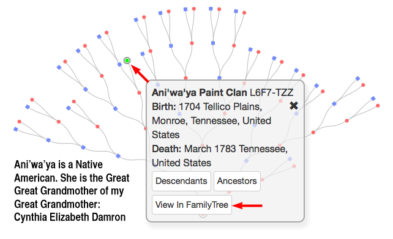This screenshot has height=239, width=393.
Task: Click the View In FamilyTree button
Action: coord(192,205)
